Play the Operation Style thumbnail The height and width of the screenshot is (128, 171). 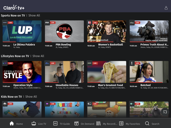22,72
